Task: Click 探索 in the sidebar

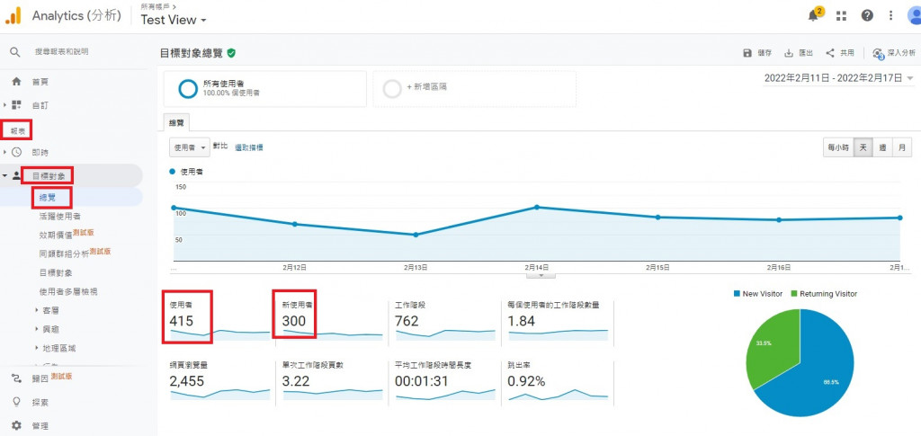Action: (x=40, y=403)
